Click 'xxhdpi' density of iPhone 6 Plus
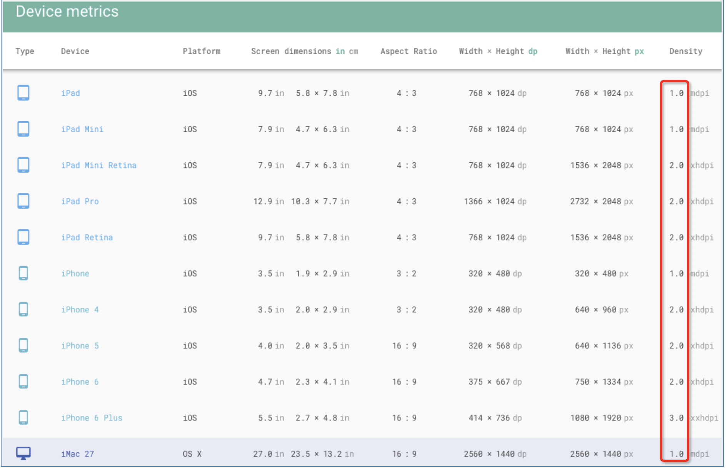Screen dimensions: 727x470 [x=704, y=418]
